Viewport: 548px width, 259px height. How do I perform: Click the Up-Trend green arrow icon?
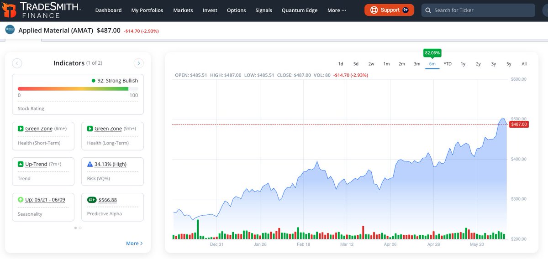[21, 164]
